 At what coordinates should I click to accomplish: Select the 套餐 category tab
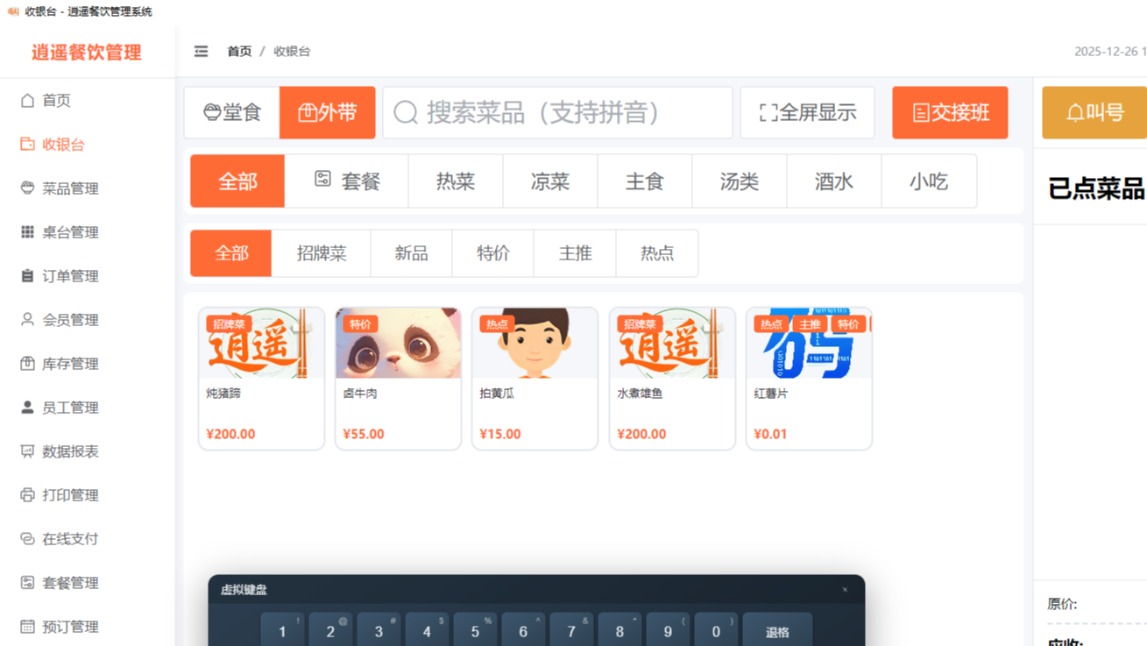pyautogui.click(x=347, y=181)
